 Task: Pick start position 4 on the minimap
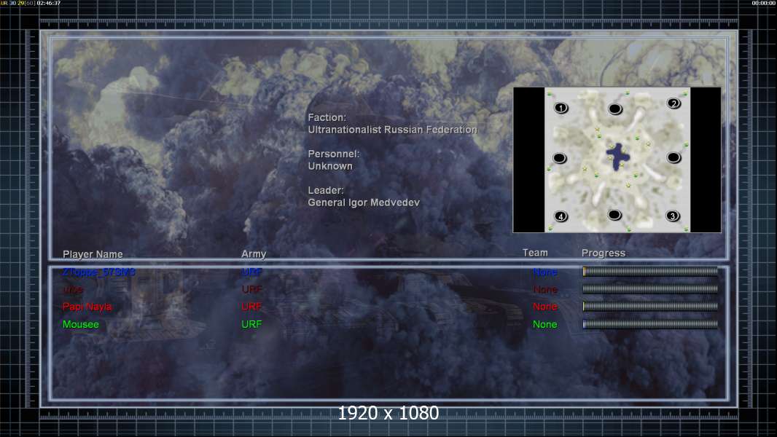(561, 216)
